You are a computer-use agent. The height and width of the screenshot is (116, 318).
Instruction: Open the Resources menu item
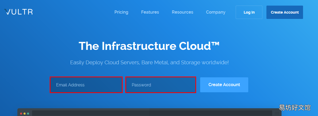[x=183, y=12]
